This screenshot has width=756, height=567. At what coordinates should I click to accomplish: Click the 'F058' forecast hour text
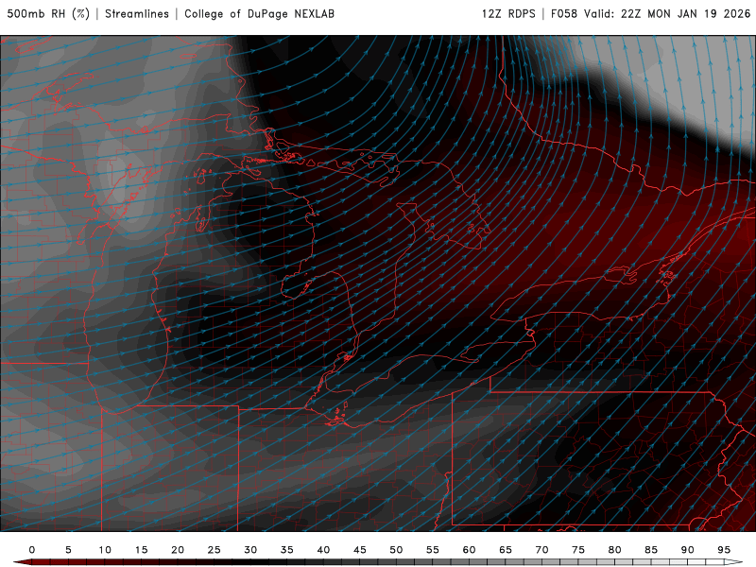coord(564,13)
